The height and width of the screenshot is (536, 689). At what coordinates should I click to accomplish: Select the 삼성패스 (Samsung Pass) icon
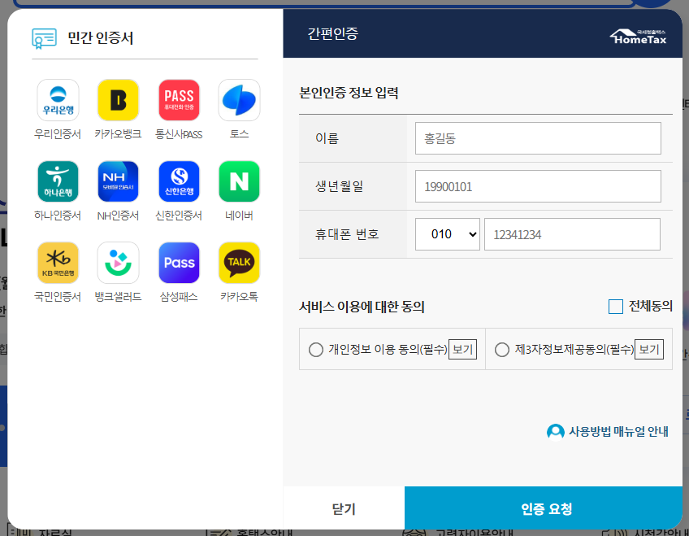(x=179, y=263)
